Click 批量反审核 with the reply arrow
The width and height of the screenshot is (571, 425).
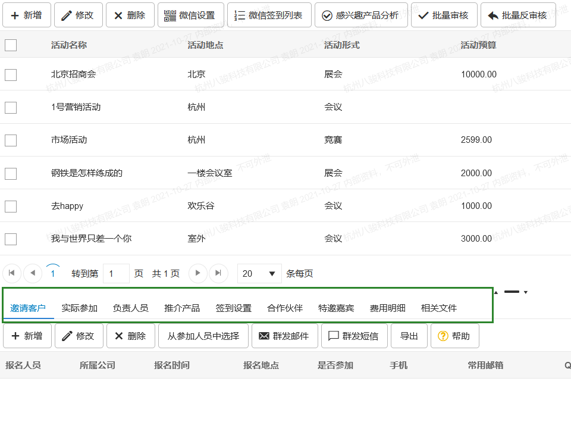coord(517,15)
